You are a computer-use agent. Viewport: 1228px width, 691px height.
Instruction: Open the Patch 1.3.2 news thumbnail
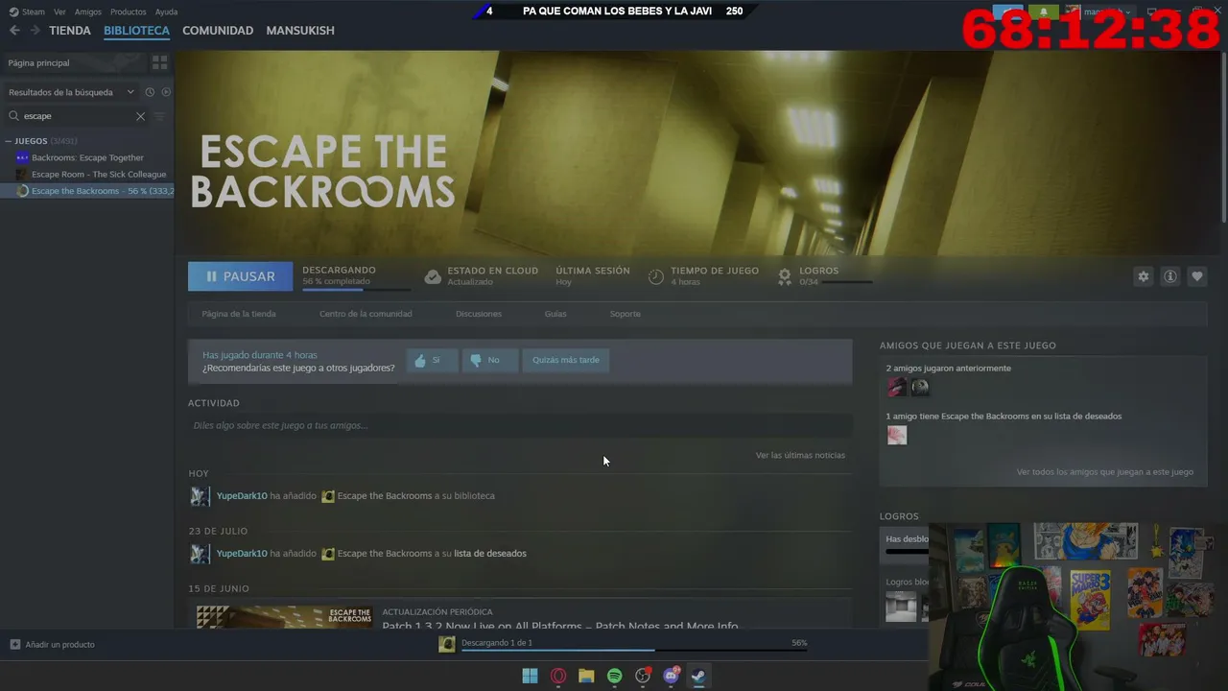click(284, 617)
